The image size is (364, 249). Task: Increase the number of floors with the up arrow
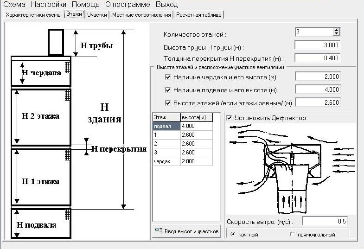tap(336, 30)
